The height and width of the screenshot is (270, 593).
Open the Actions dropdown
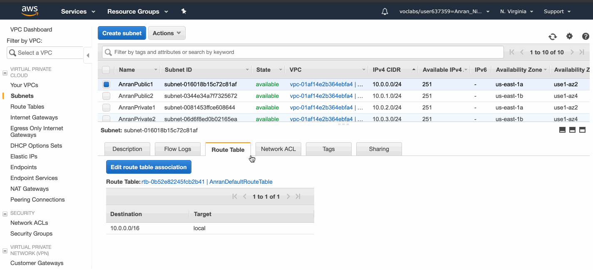[166, 33]
